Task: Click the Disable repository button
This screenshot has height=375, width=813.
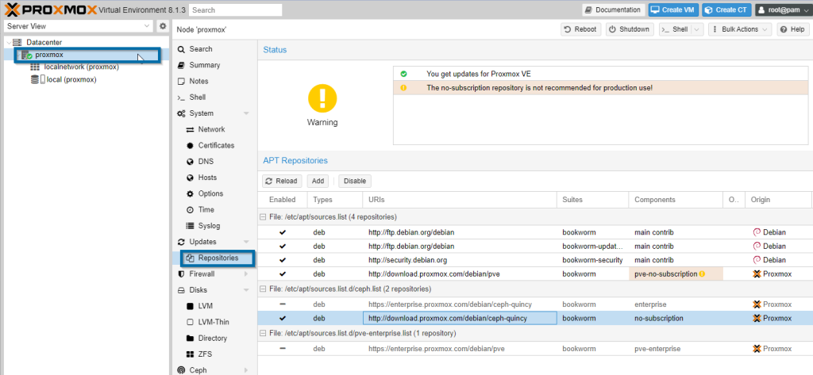Action: 355,181
